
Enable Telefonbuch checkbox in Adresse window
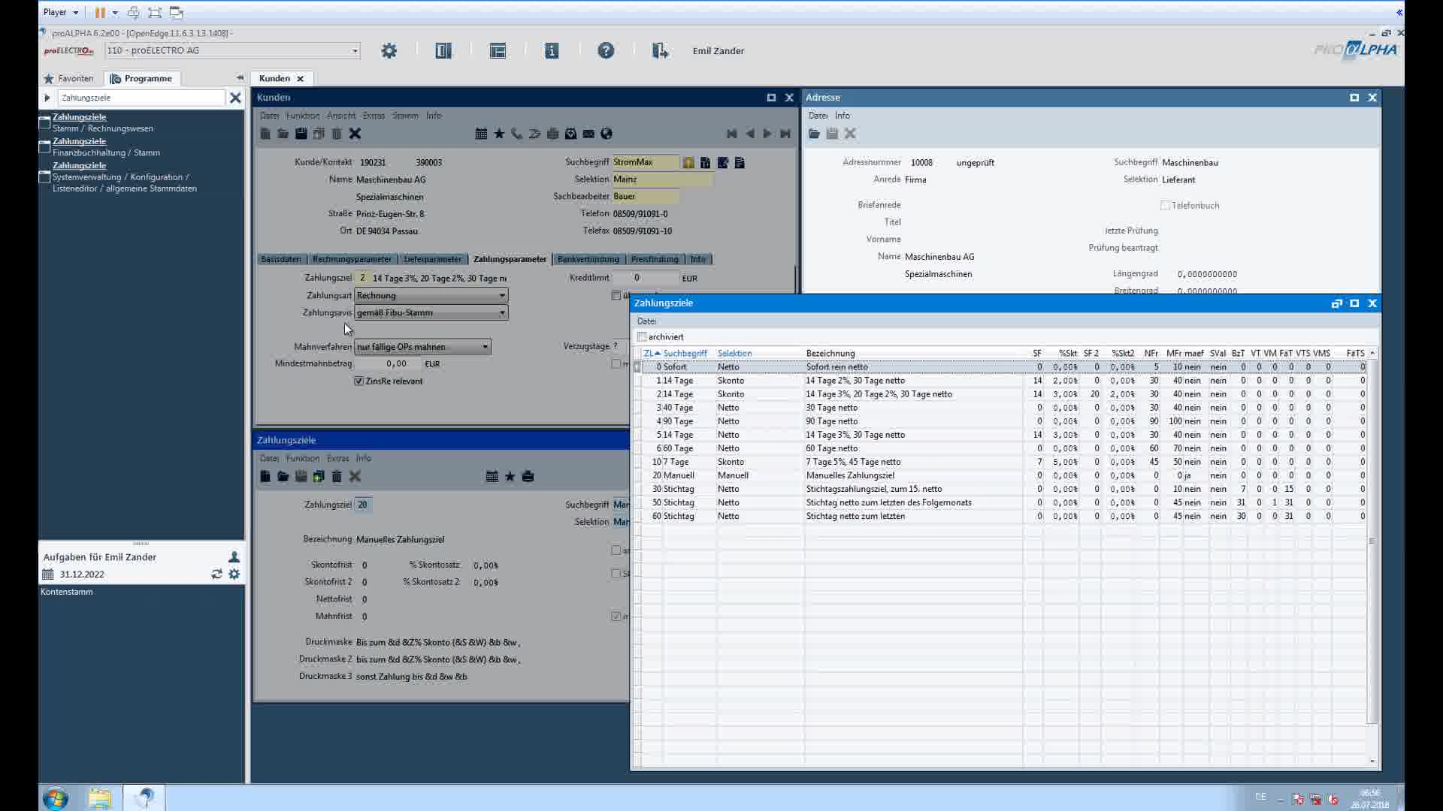tap(1165, 205)
